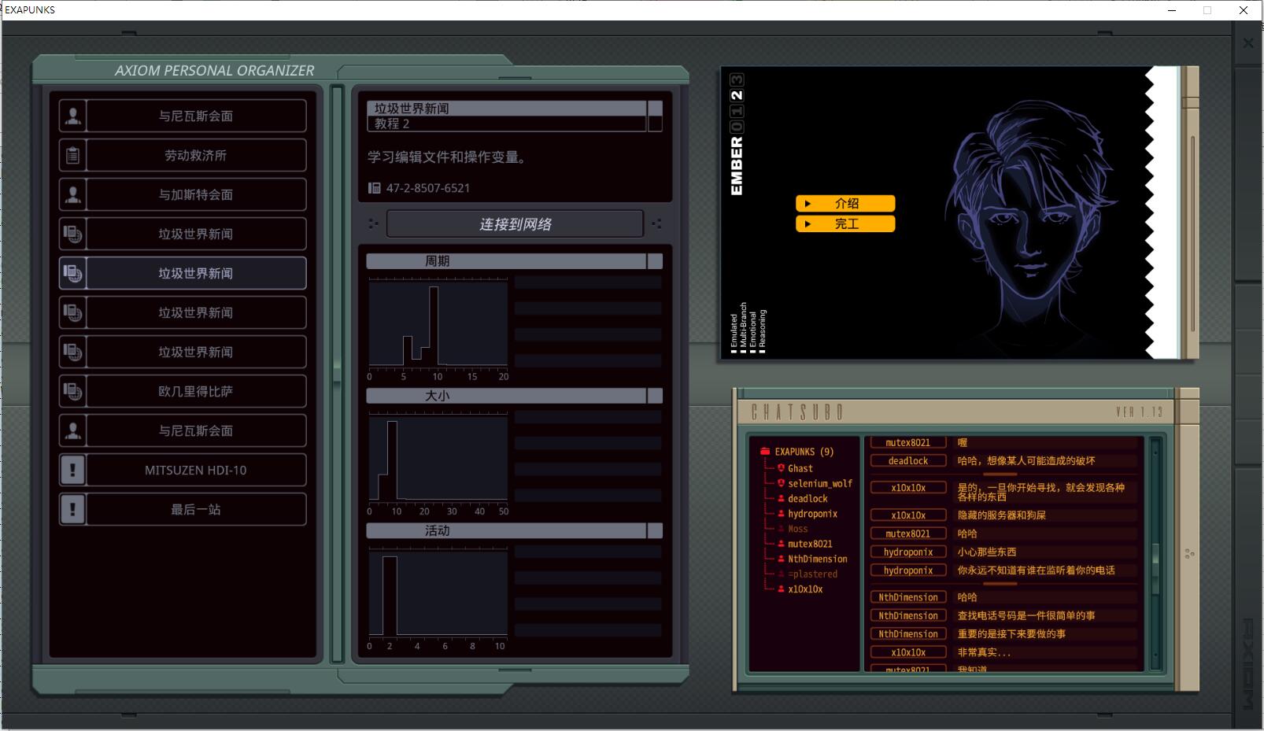The image size is (1264, 731).
Task: Click the shield icon next to Ghast
Action: [x=781, y=468]
